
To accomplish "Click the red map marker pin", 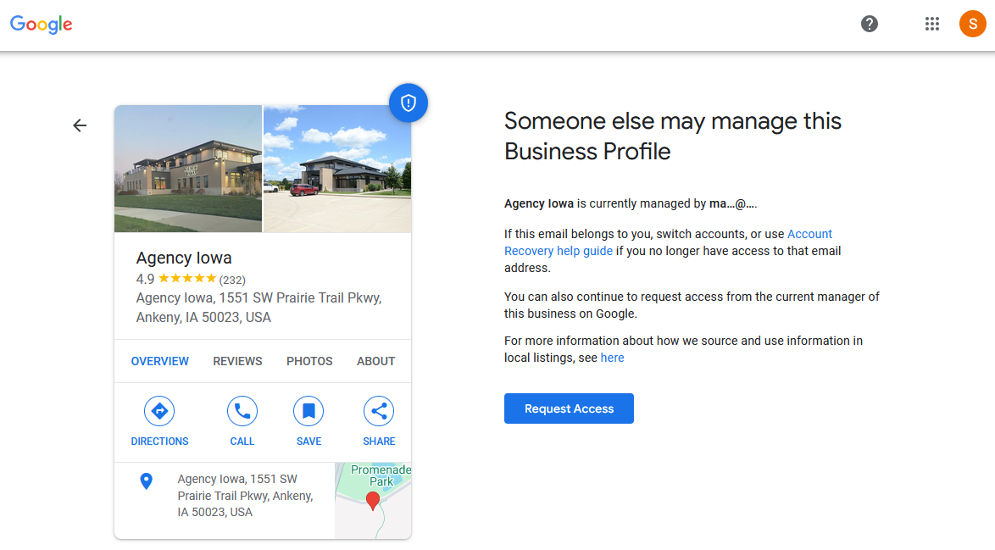I will (373, 501).
